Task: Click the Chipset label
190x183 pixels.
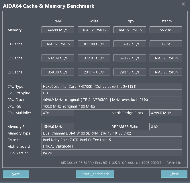Action: 13,140
